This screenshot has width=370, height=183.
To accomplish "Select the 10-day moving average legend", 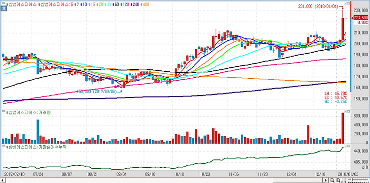I will click(x=84, y=4).
